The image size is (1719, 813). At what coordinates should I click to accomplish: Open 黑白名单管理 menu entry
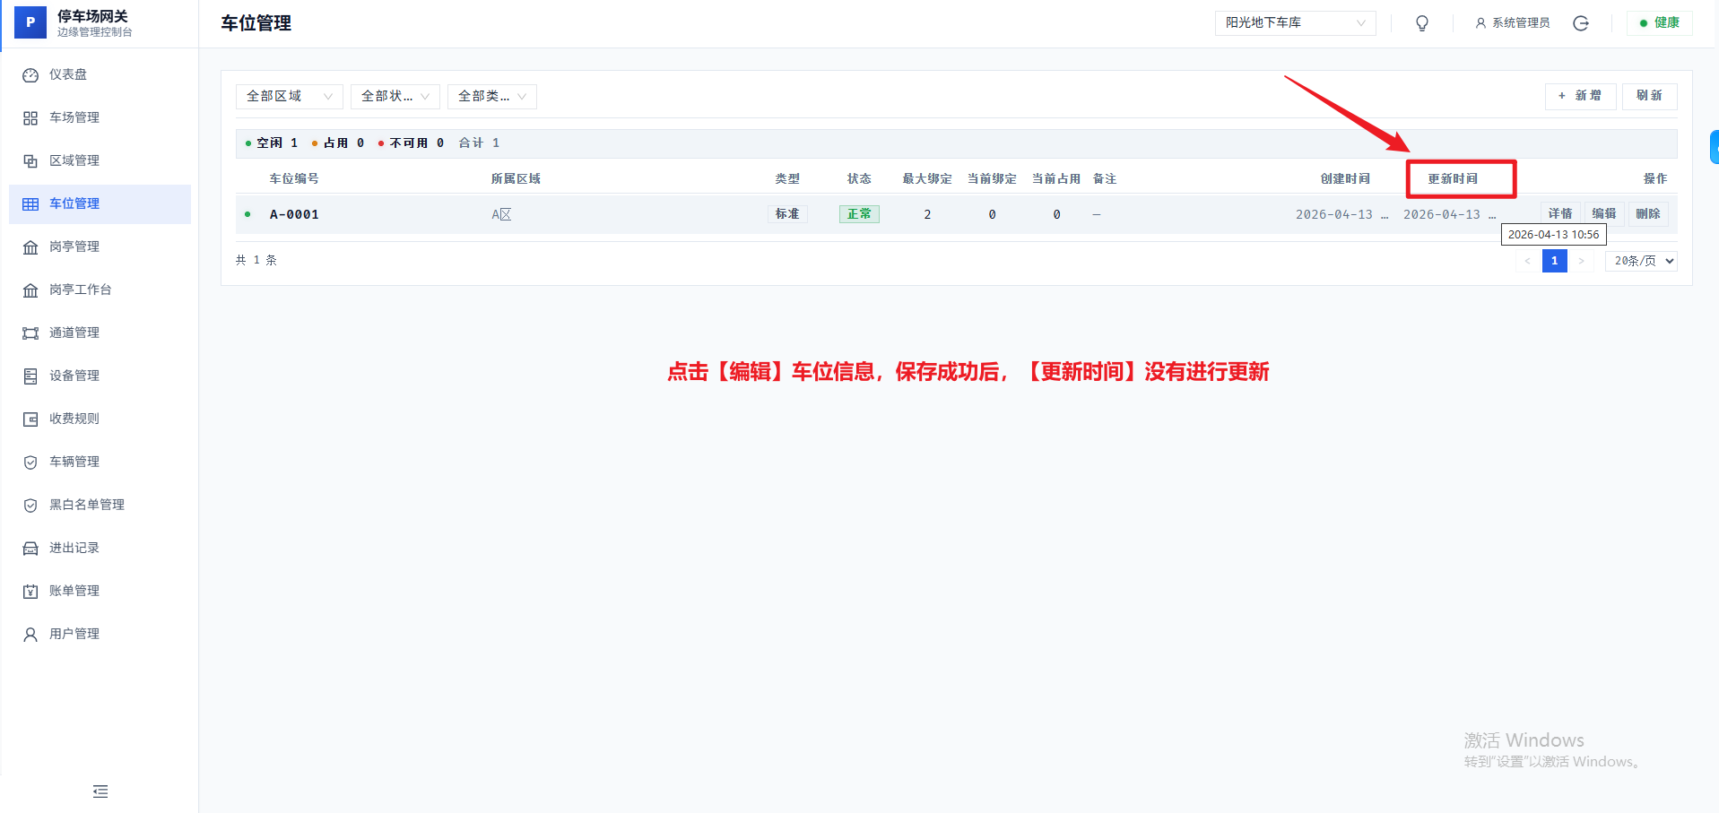[x=85, y=504]
